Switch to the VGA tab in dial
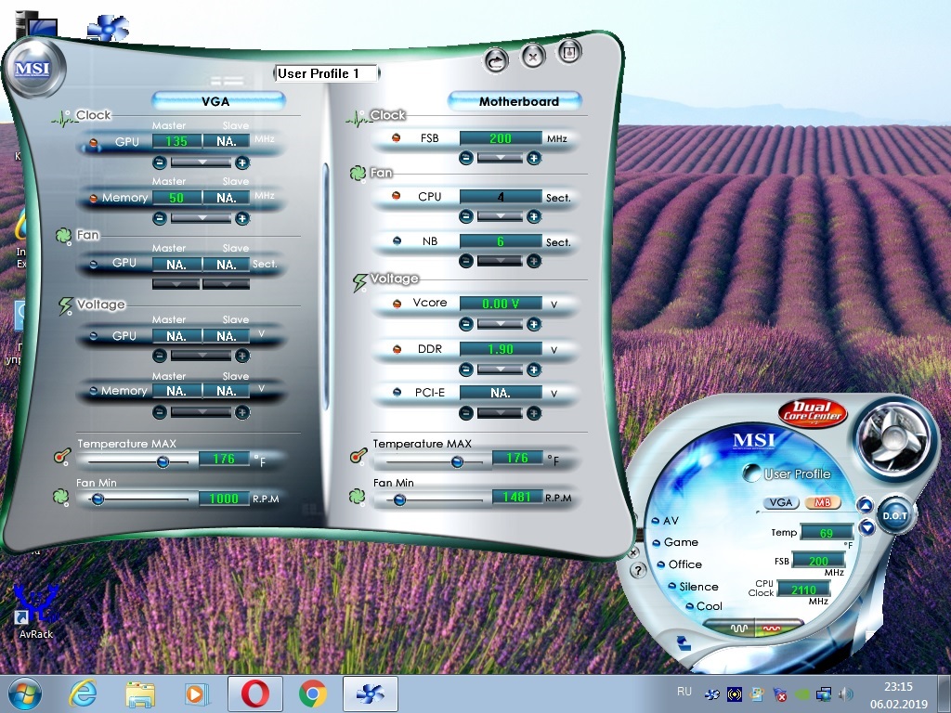Image resolution: width=951 pixels, height=713 pixels. pos(781,502)
